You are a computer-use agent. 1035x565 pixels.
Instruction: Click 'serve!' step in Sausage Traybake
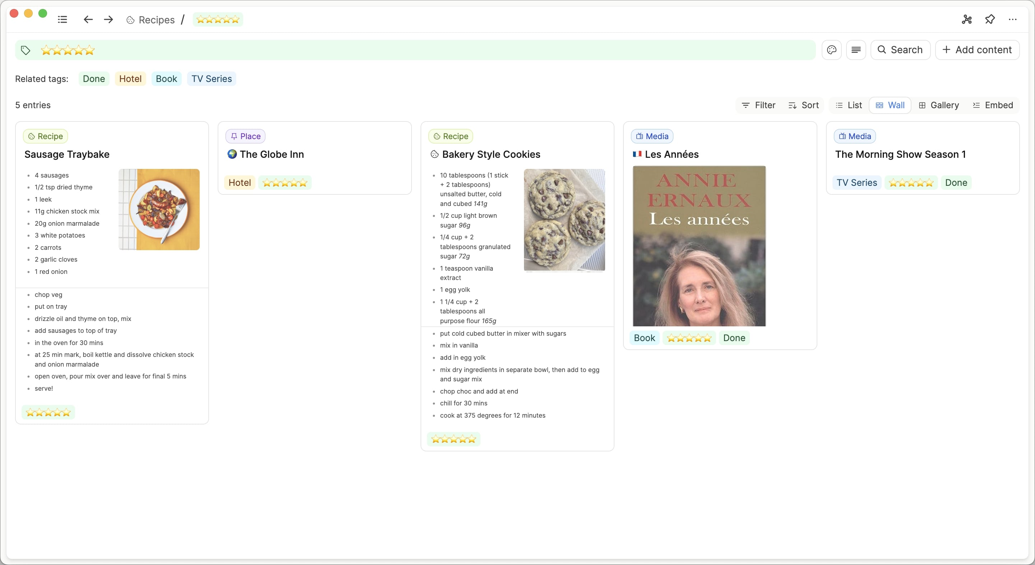pos(44,389)
